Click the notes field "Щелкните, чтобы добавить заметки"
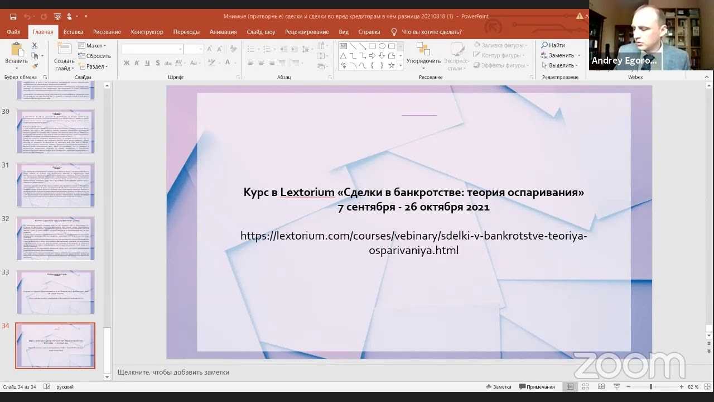The image size is (714, 402). [173, 372]
